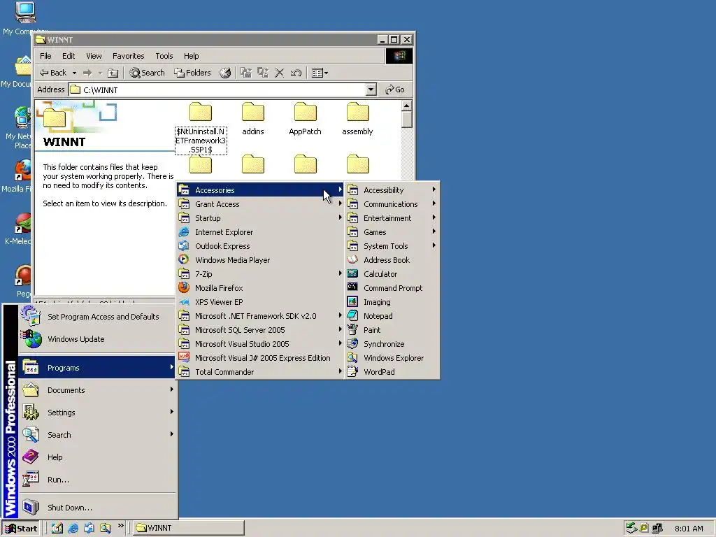Image resolution: width=716 pixels, height=537 pixels.
Task: Open the Tools menu in WINNT window
Action: 164,56
